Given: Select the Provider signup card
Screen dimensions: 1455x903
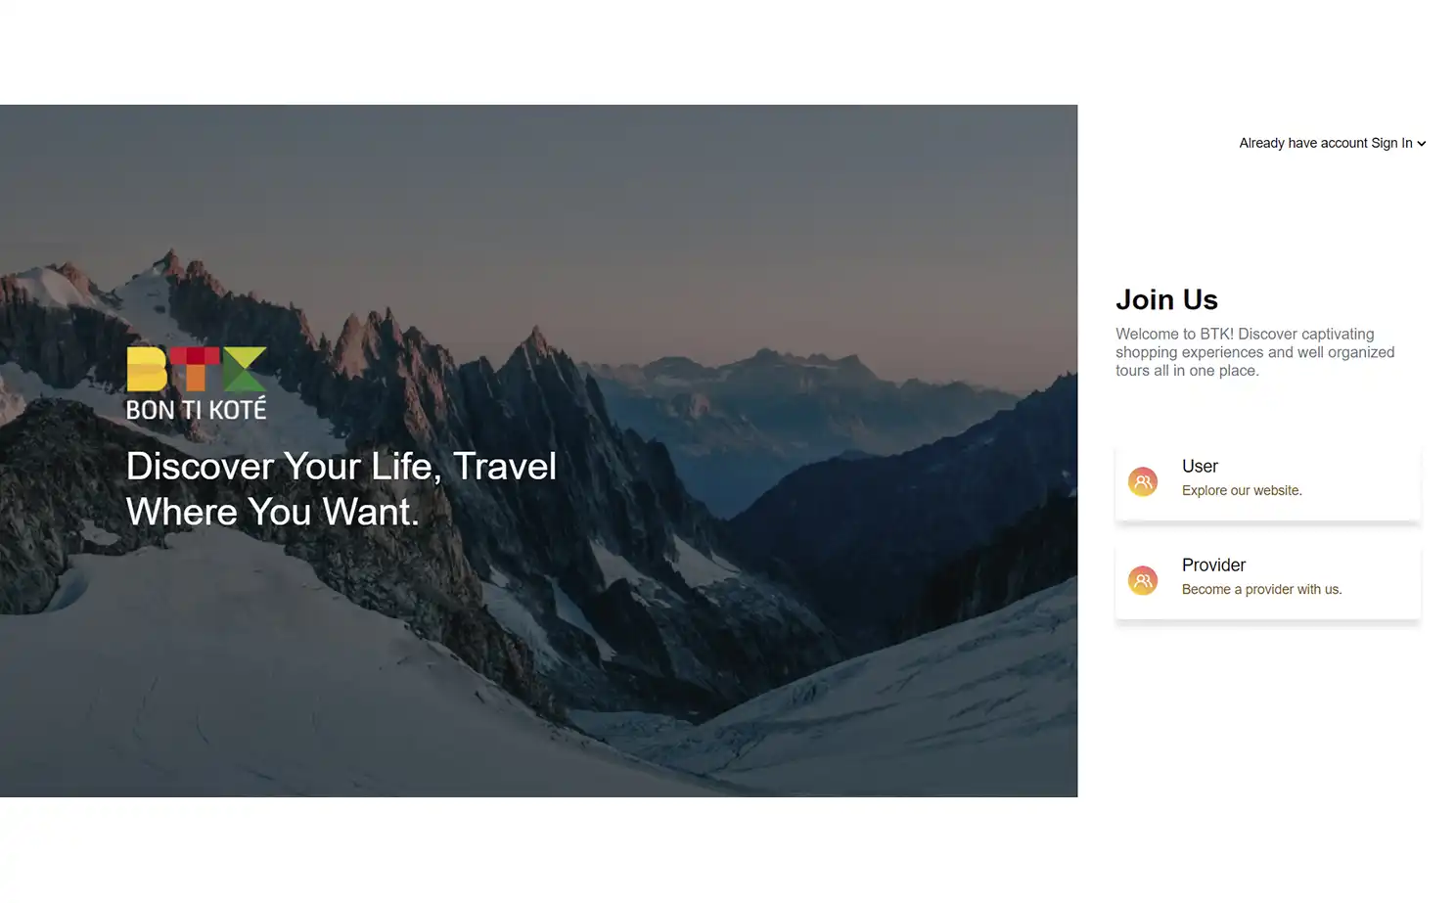Looking at the screenshot, I should (x=1267, y=581).
